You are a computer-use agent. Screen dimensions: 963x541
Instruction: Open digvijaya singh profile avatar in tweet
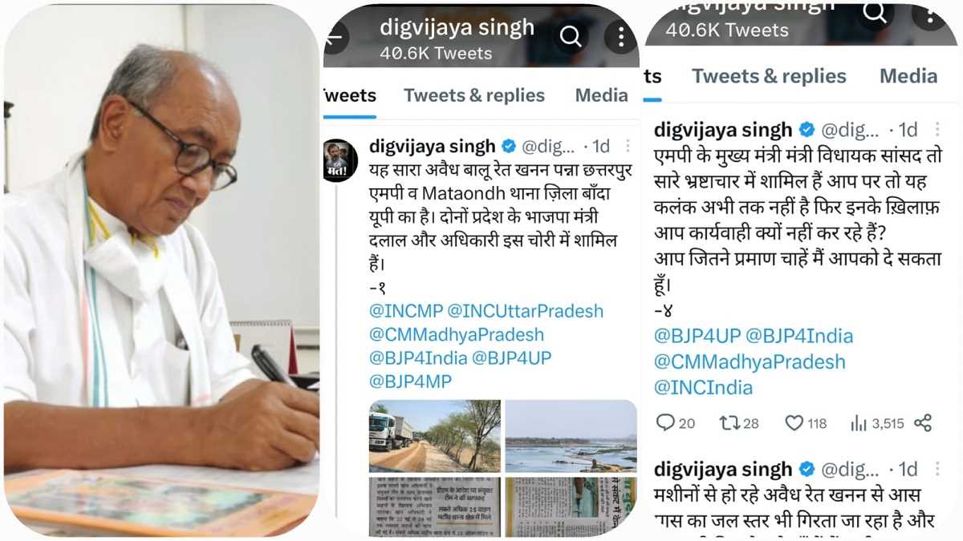pyautogui.click(x=340, y=159)
